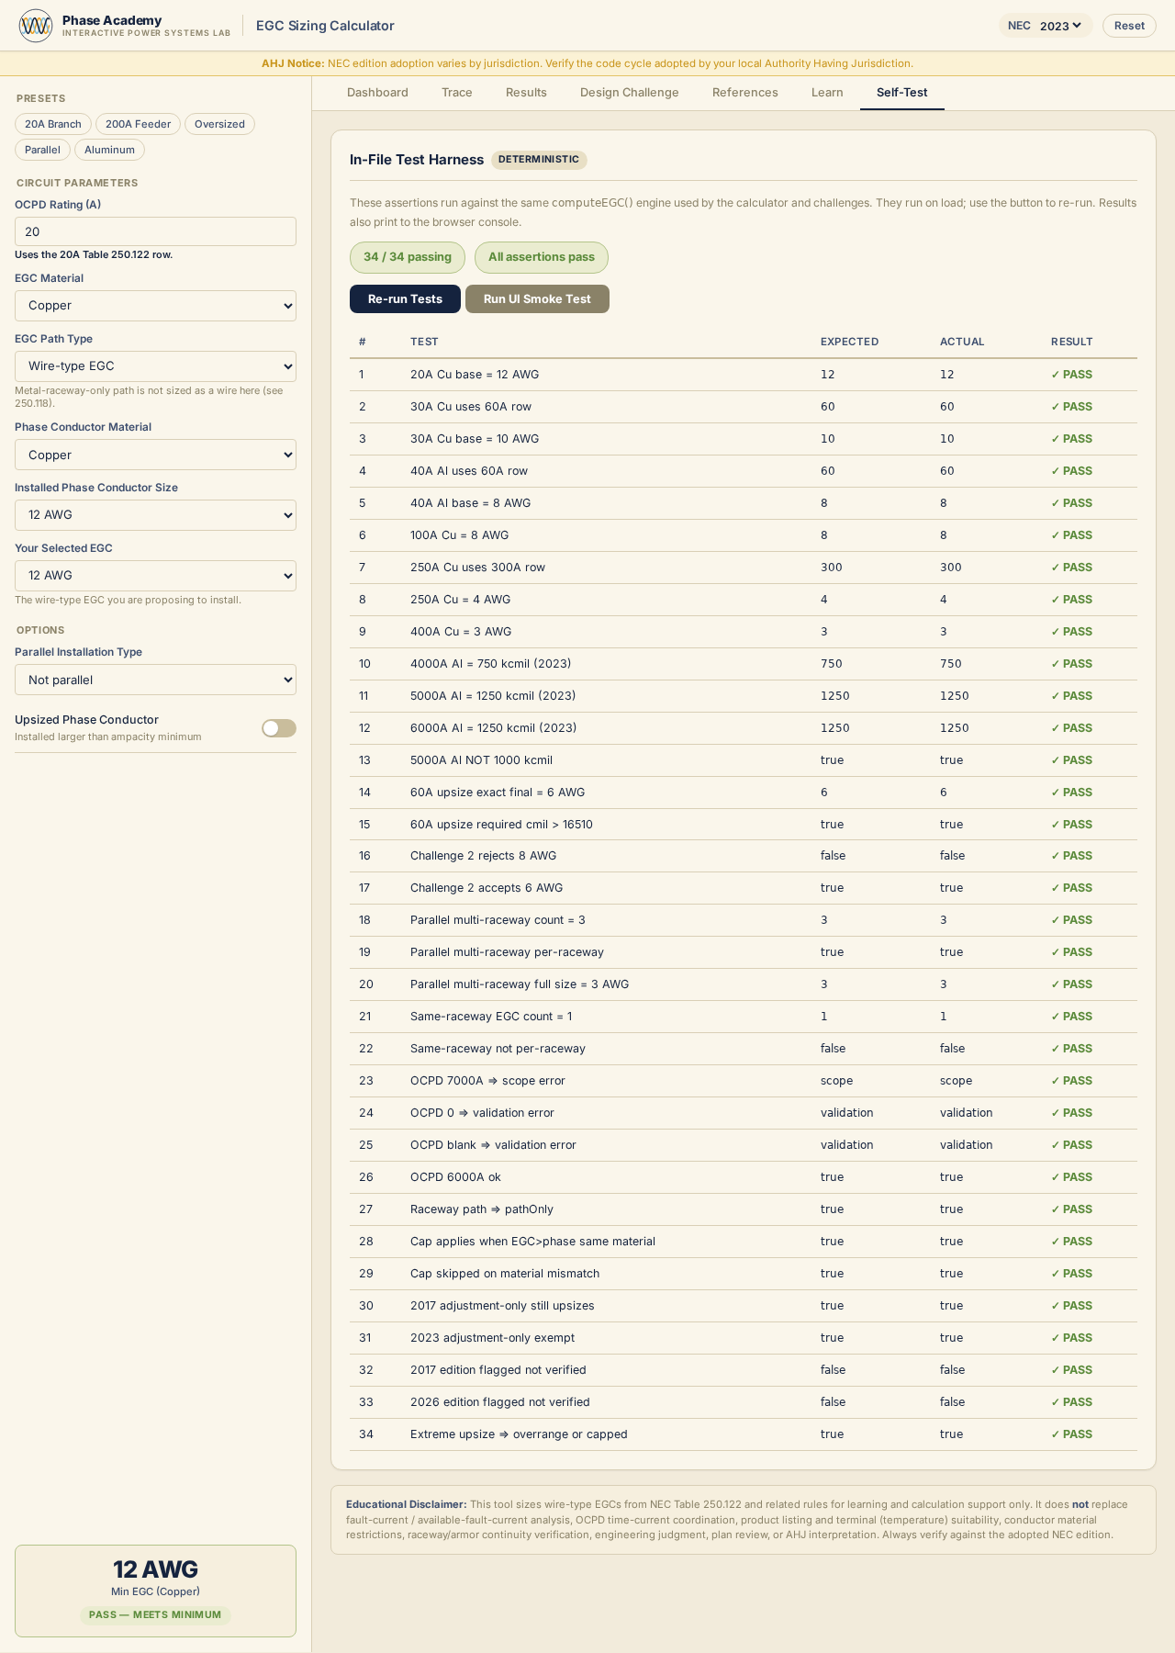The image size is (1175, 1653).
Task: Click the RESULT column header
Action: [x=1072, y=342]
